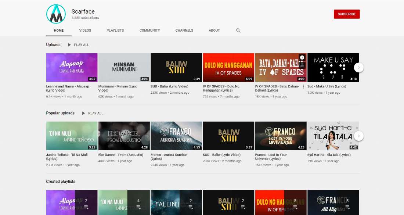Open Baliw SUD thumbnail in Popular uploads
The height and width of the screenshot is (215, 404).
tap(228, 136)
